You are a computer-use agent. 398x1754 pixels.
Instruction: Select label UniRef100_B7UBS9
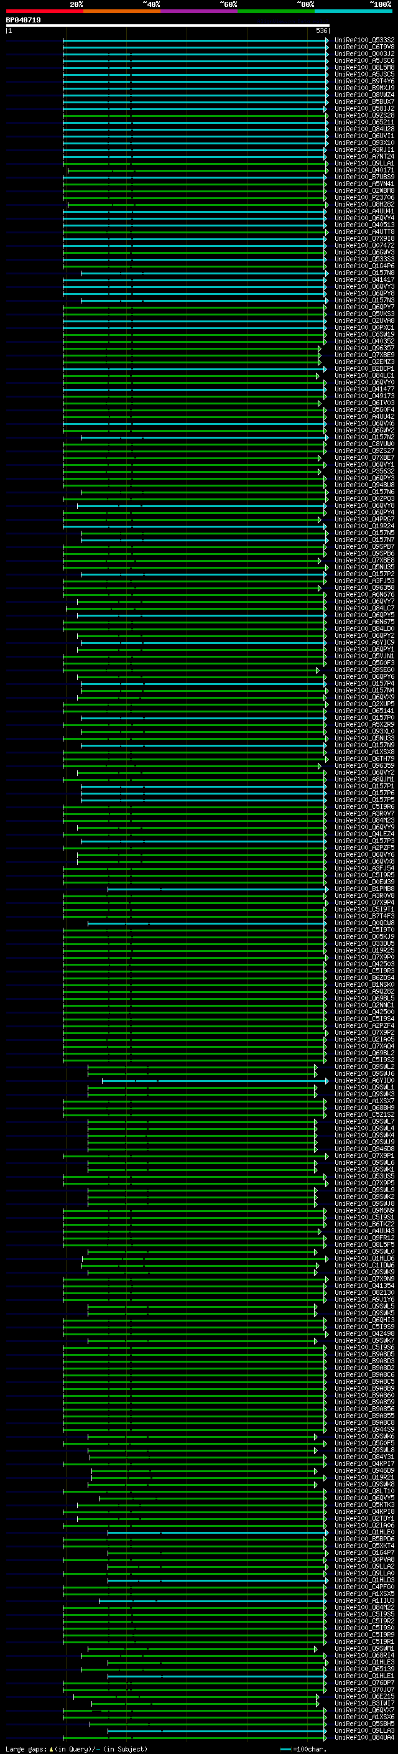click(364, 177)
